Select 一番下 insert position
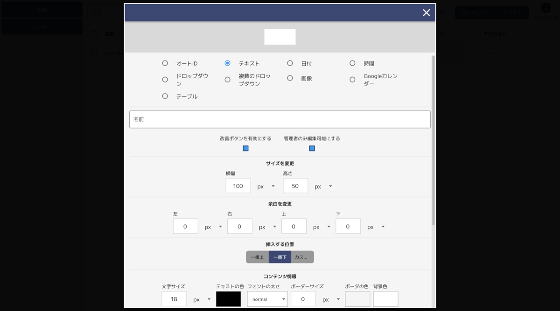 pos(280,257)
